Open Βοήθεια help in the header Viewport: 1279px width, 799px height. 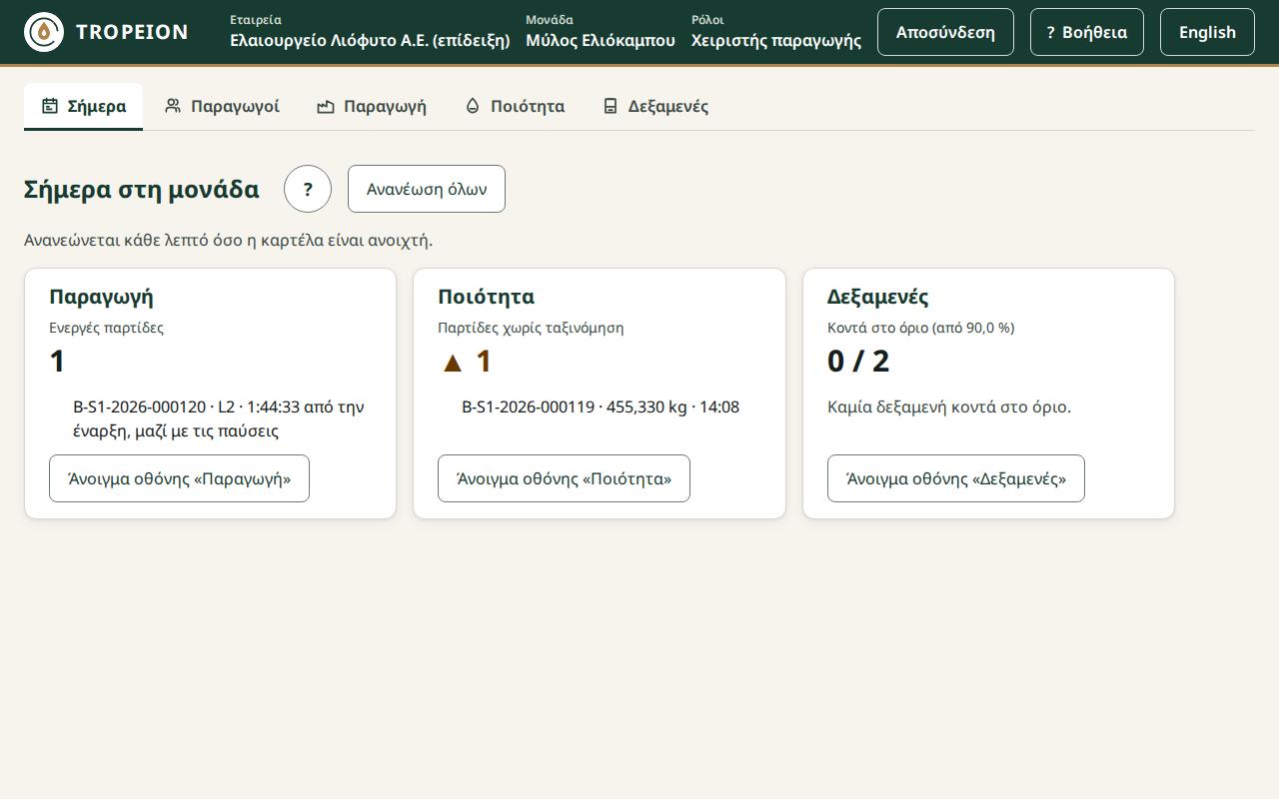pyautogui.click(x=1087, y=32)
